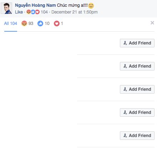The image size is (157, 168).
Task: Select the All 104 reactions tab
Action: pos(11,23)
